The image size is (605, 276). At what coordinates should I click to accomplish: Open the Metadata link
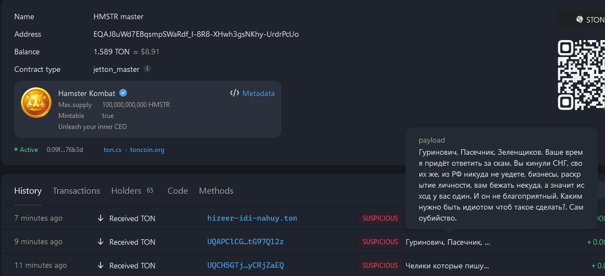tap(258, 93)
